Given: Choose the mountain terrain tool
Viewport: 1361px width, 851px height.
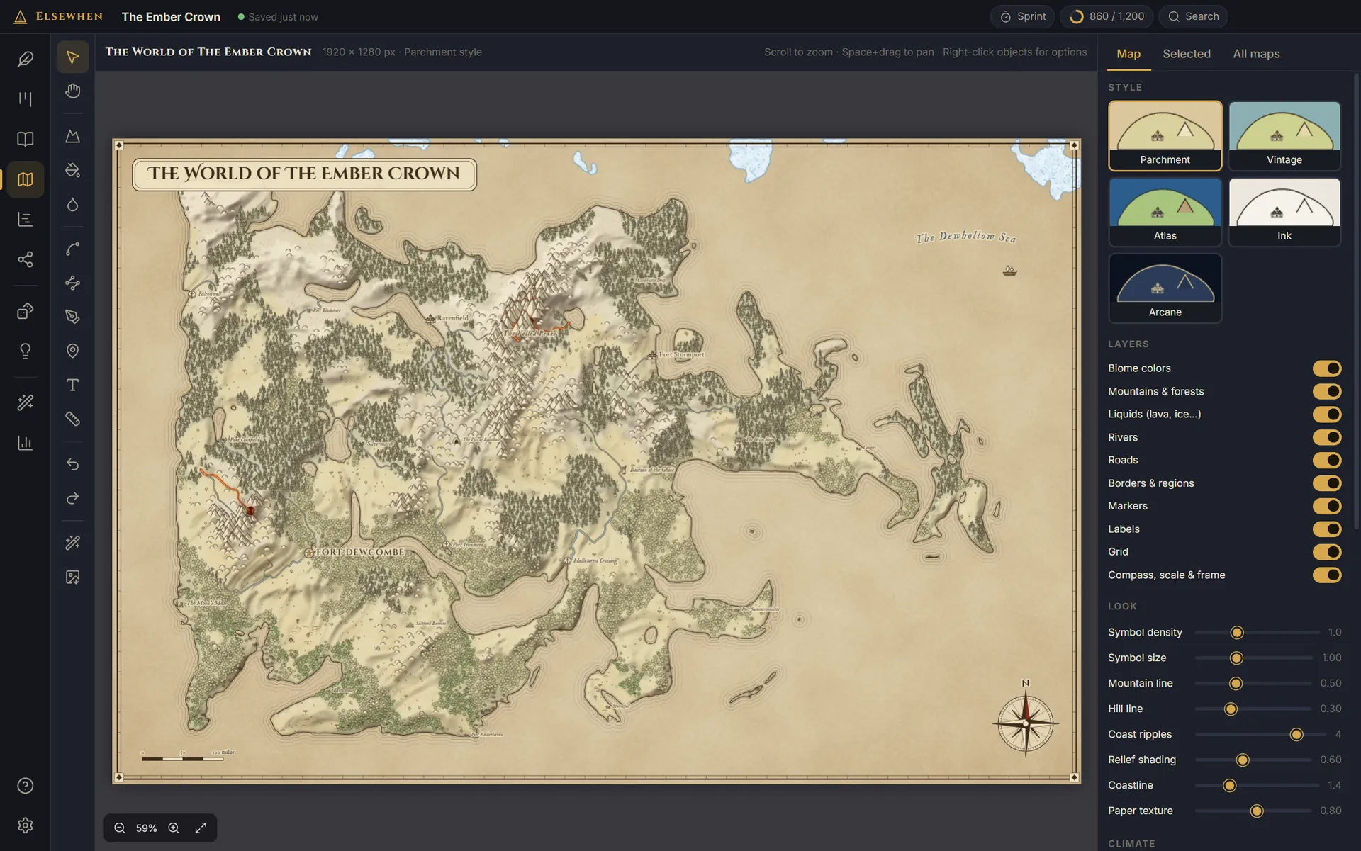Looking at the screenshot, I should [72, 136].
